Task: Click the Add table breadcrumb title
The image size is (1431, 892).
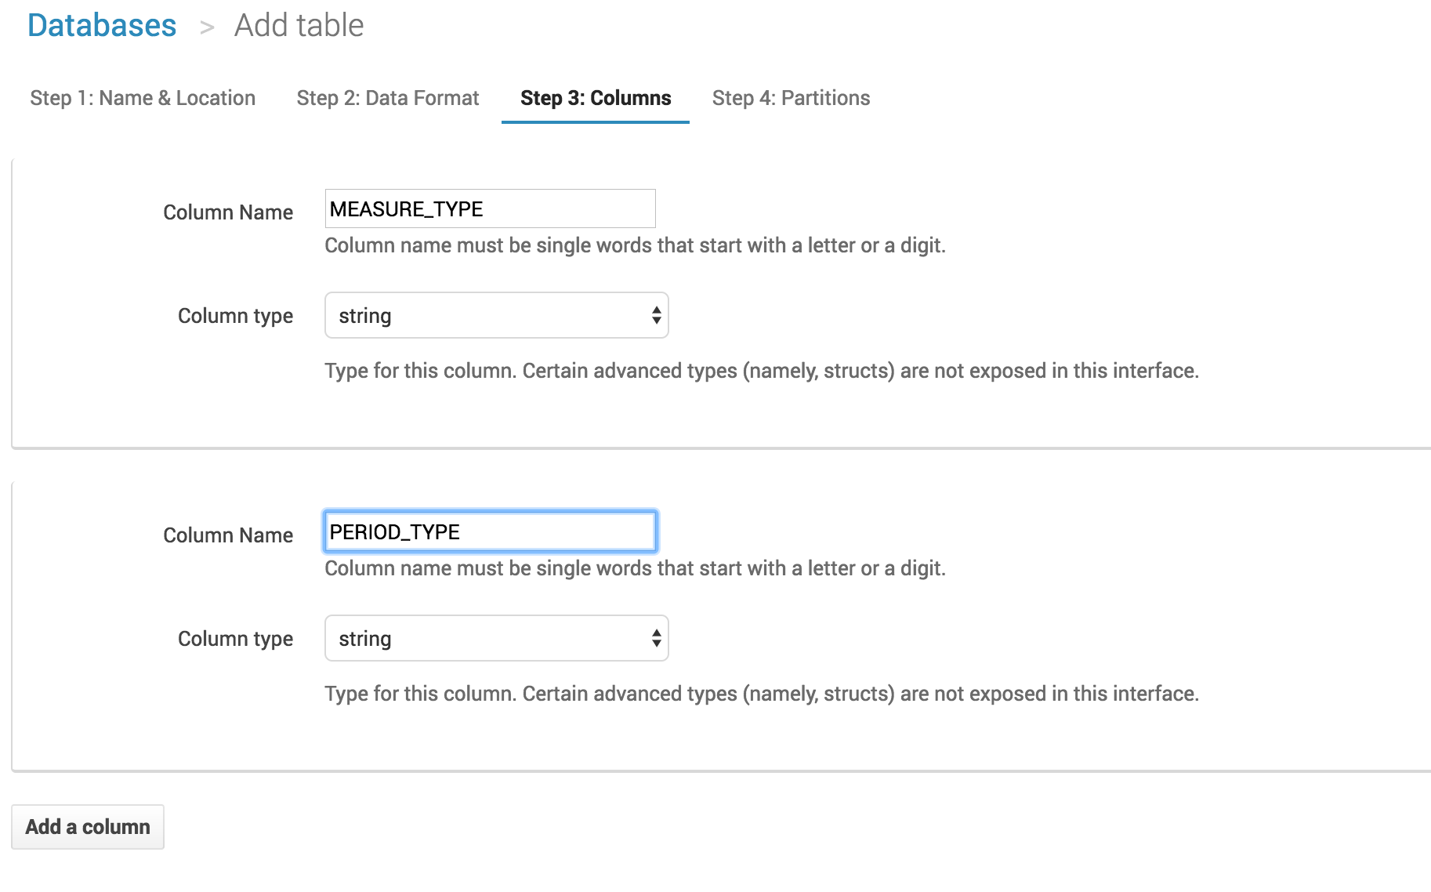Action: (299, 26)
